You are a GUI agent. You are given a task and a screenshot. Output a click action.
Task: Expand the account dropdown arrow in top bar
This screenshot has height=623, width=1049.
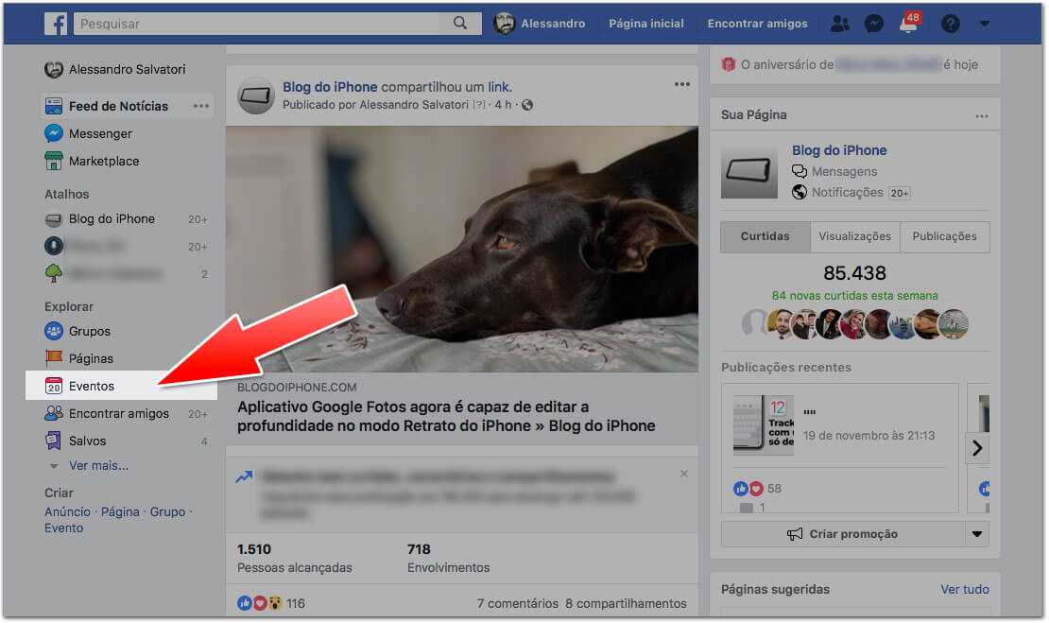click(x=984, y=24)
